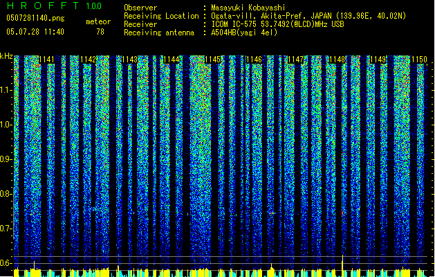The image size is (435, 277).
Task: Click the HROFFT 1.0.0 title text
Action: 54,6
